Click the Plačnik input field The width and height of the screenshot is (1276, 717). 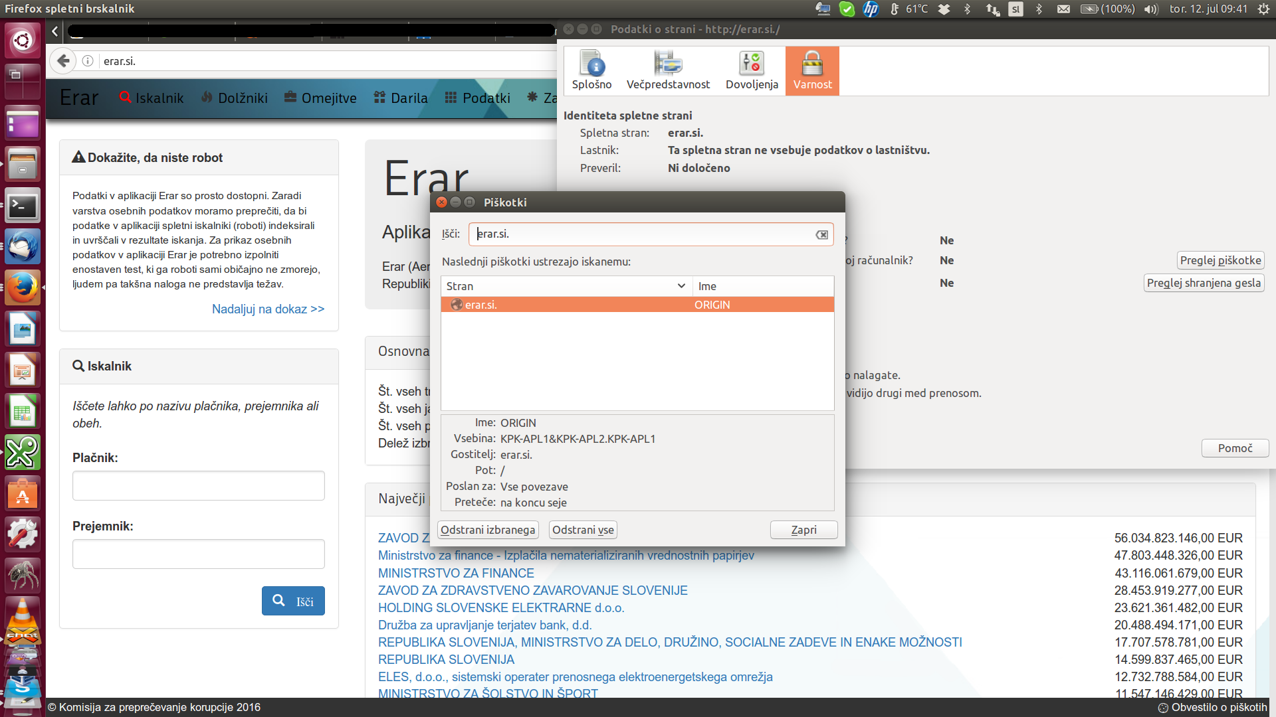pos(199,486)
